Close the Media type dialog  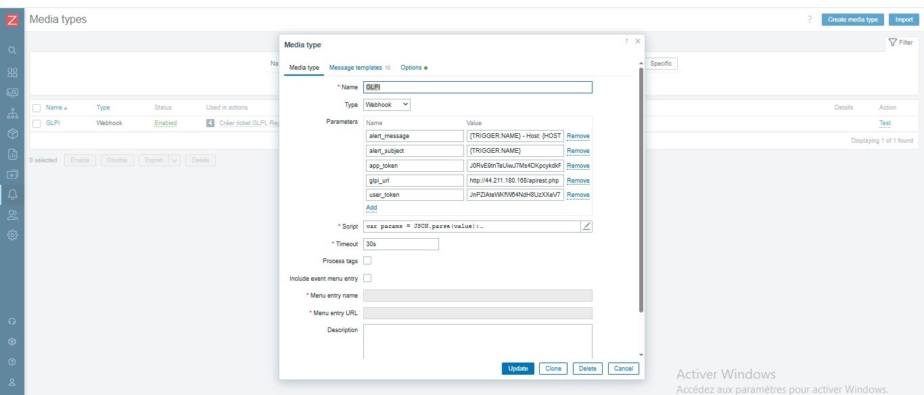[637, 41]
